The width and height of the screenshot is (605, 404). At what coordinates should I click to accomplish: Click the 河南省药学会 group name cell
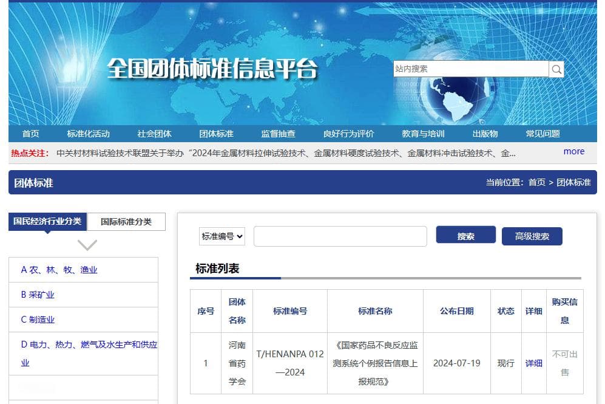point(237,363)
